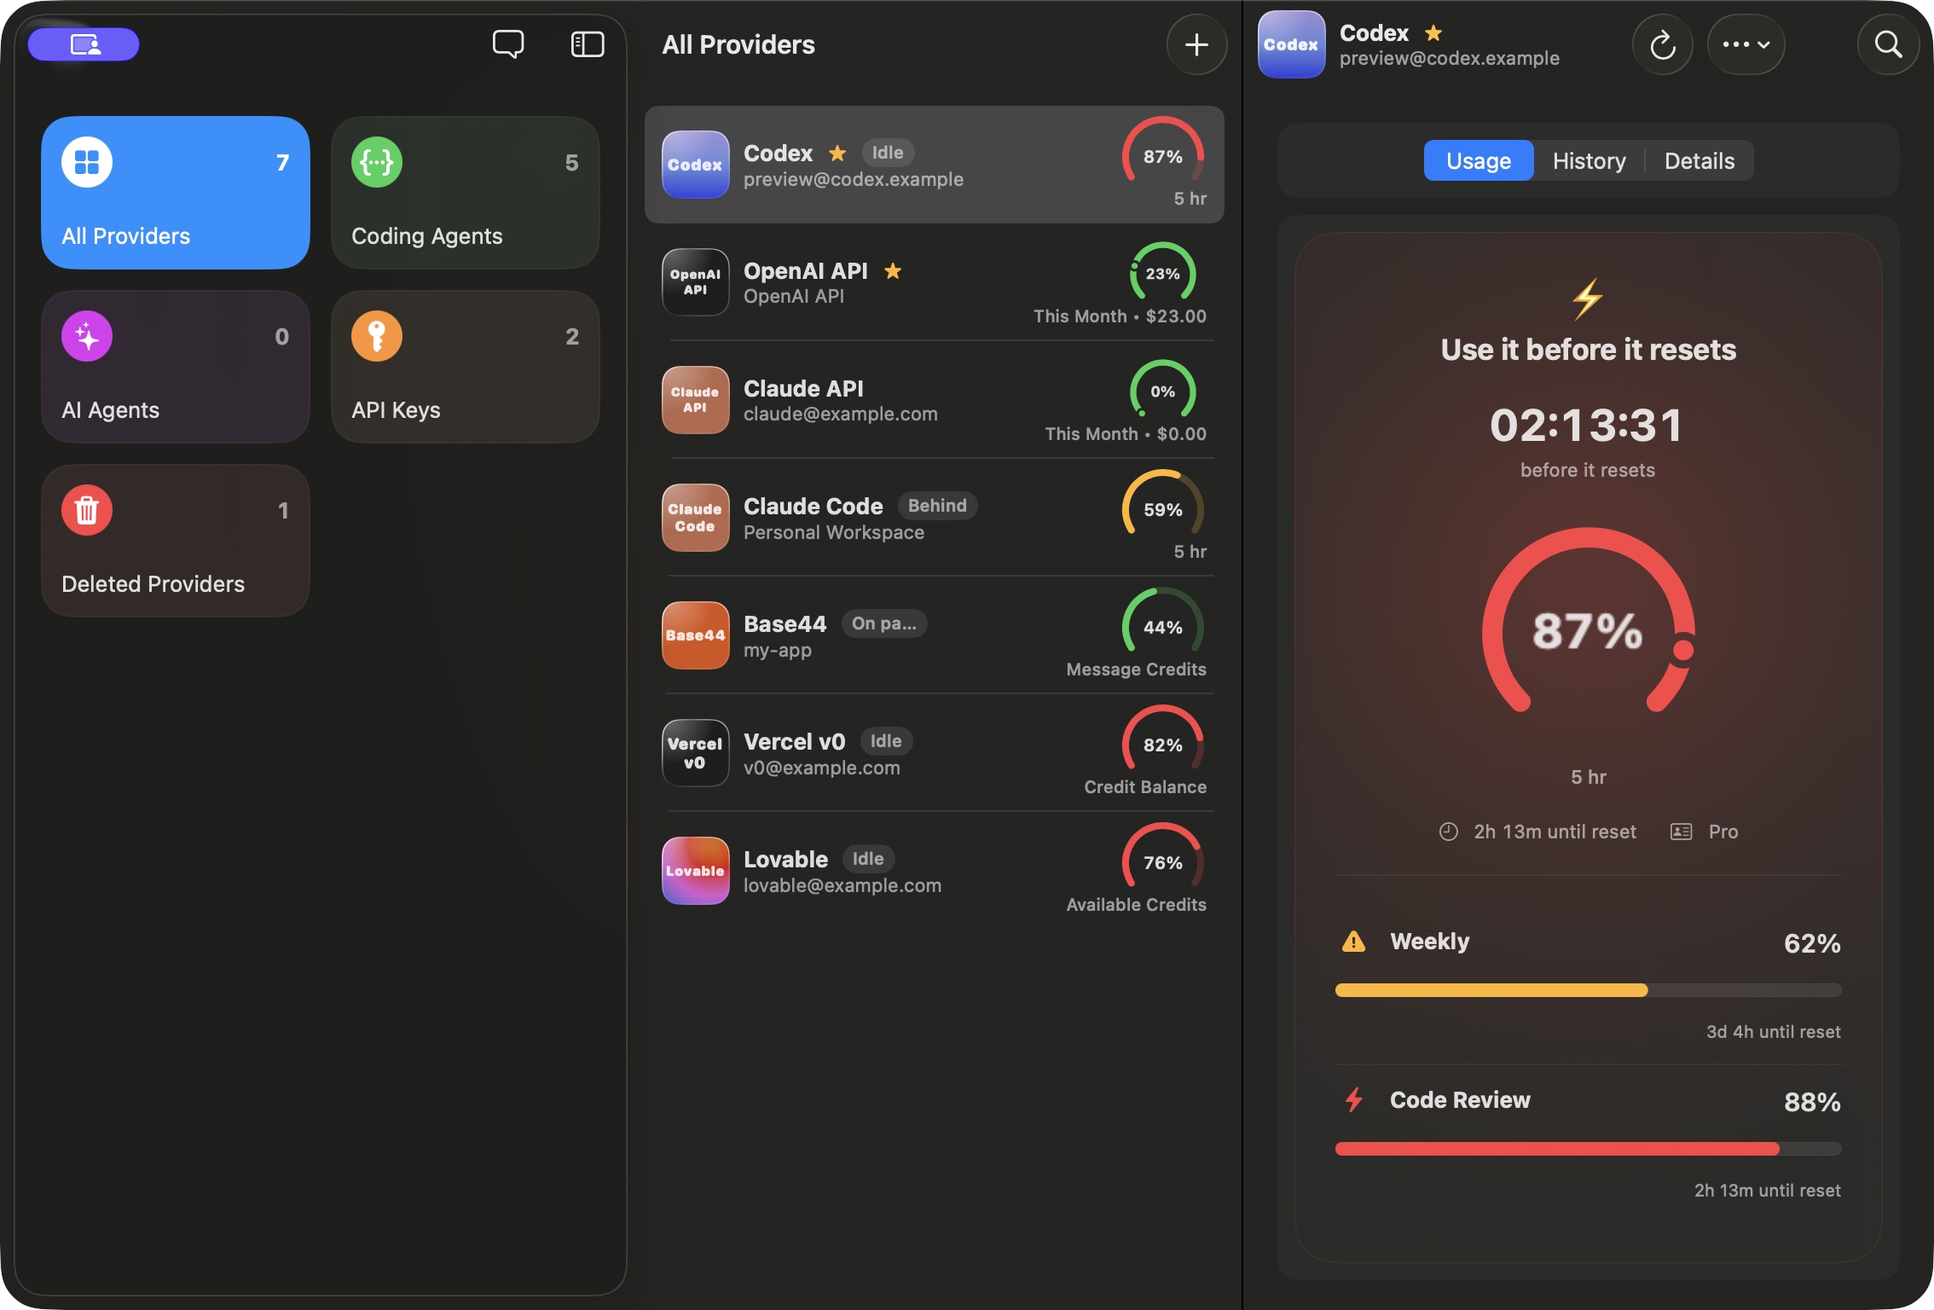Screen dimensions: 1934x1310
Task: Select the Vercel v0 provider row
Action: (935, 753)
